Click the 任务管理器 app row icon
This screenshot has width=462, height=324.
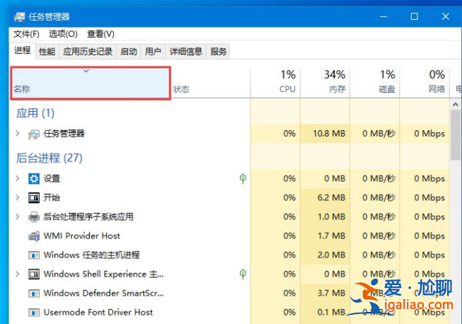[x=34, y=134]
